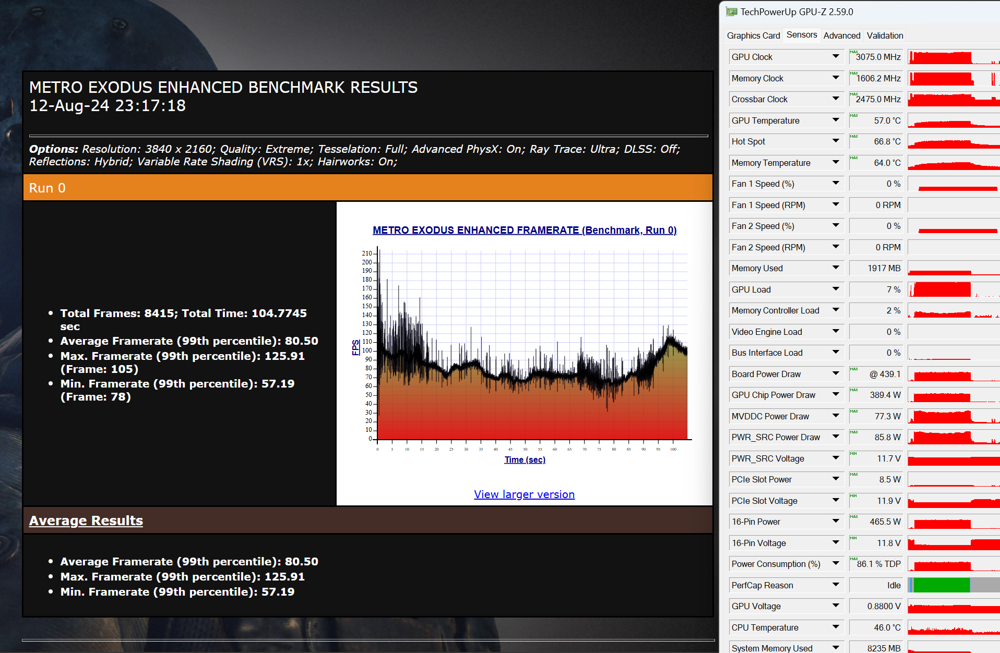1000x653 pixels.
Task: Click the PerfCap Reason Idle value
Action: 876,585
